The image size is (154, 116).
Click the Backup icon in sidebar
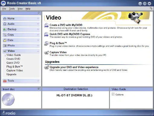(5, 29)
